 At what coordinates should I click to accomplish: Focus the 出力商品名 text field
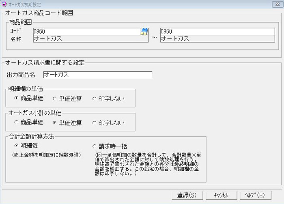pyautogui.click(x=97, y=75)
